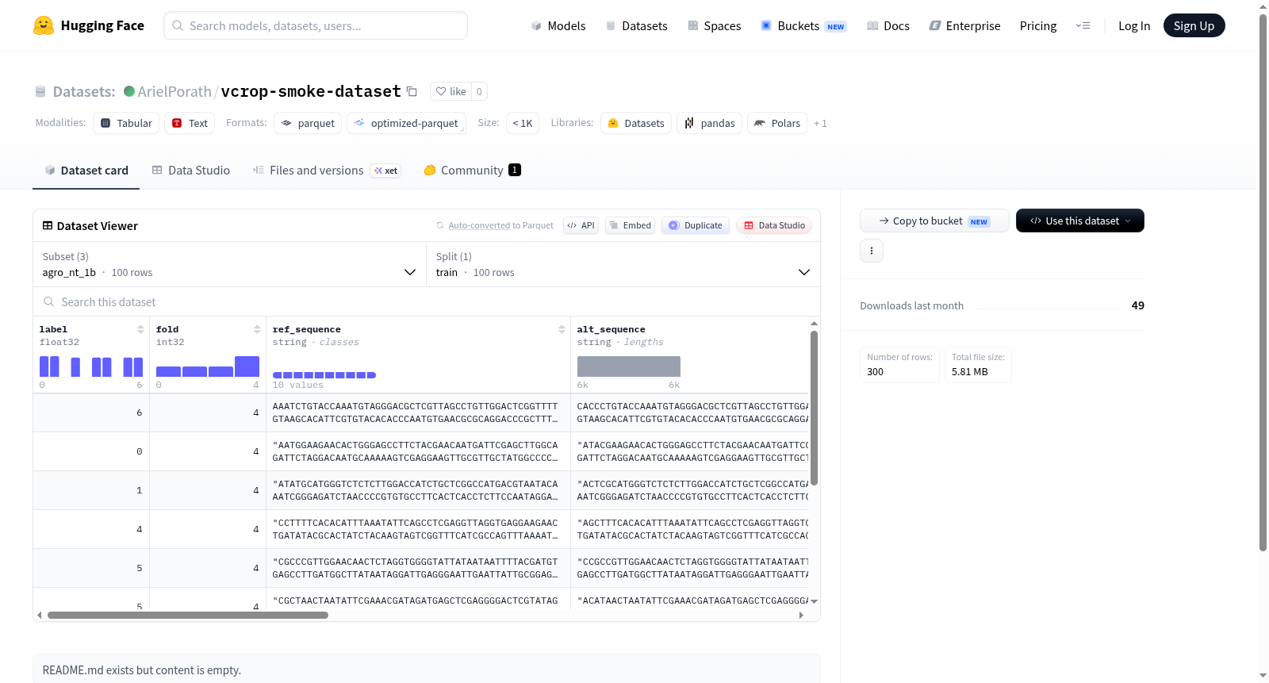Click the label column histogram
The width and height of the screenshot is (1269, 683).
(x=91, y=366)
